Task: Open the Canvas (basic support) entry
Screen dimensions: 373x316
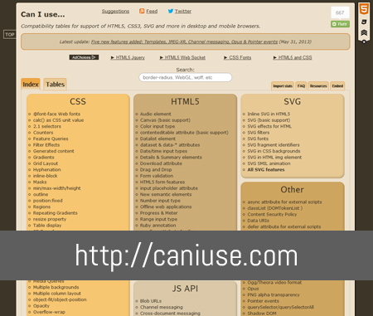Action: [x=165, y=120]
